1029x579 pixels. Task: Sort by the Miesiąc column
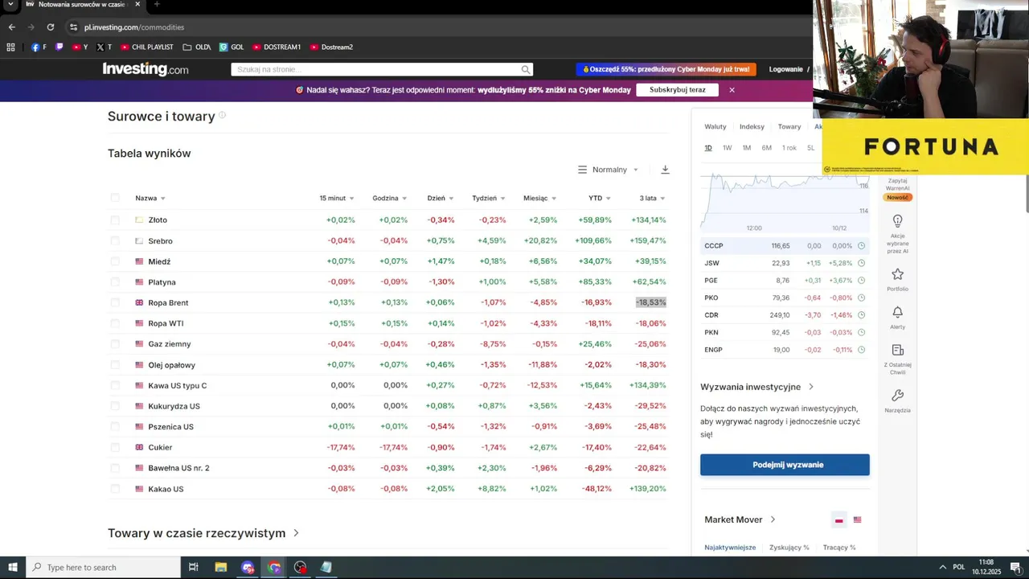click(x=539, y=198)
